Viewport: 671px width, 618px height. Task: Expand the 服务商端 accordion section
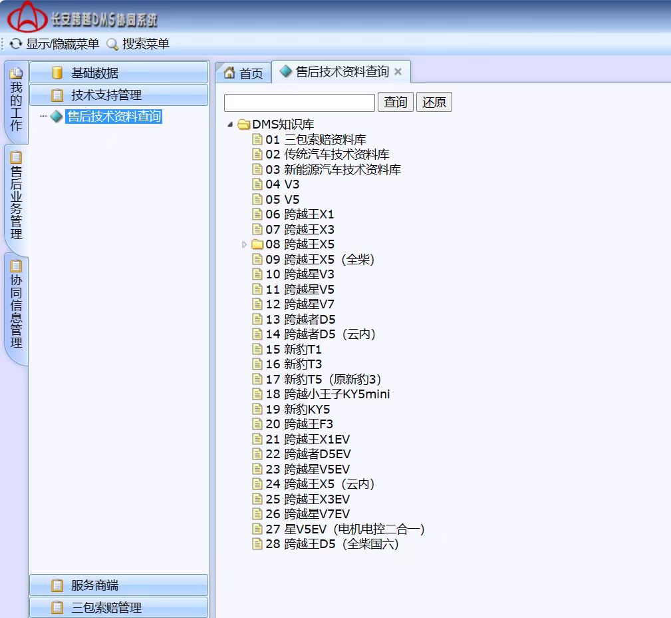pos(118,585)
